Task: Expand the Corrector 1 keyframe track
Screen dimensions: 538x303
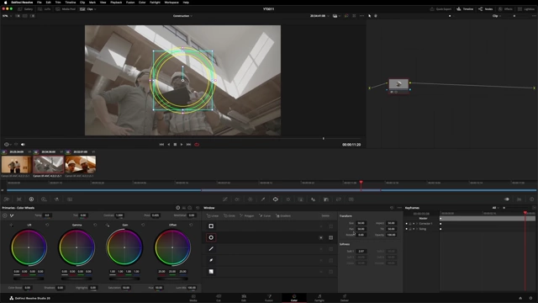Action: pyautogui.click(x=417, y=224)
